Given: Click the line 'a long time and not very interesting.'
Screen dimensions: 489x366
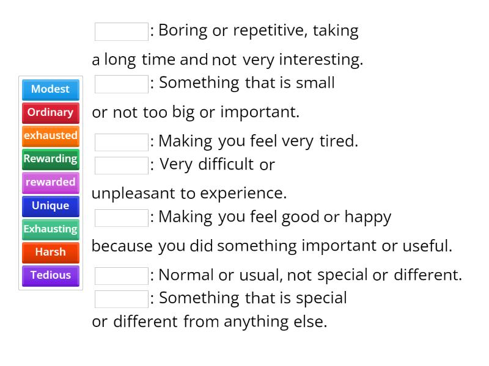Looking at the screenshot, I should point(227,60).
